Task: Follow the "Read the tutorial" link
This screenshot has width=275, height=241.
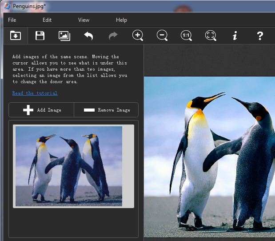Action: [35, 93]
